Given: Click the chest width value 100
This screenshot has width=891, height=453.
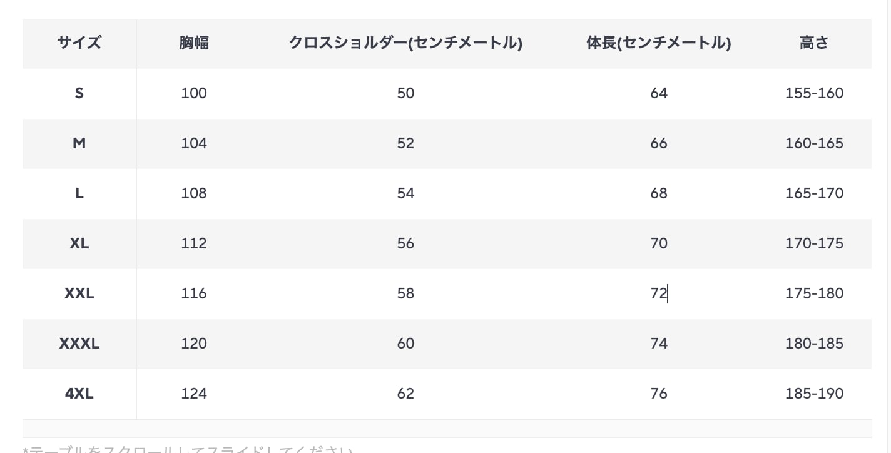Looking at the screenshot, I should (193, 93).
